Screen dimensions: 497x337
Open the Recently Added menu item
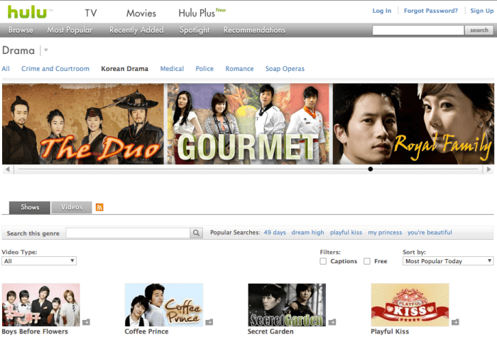click(136, 30)
